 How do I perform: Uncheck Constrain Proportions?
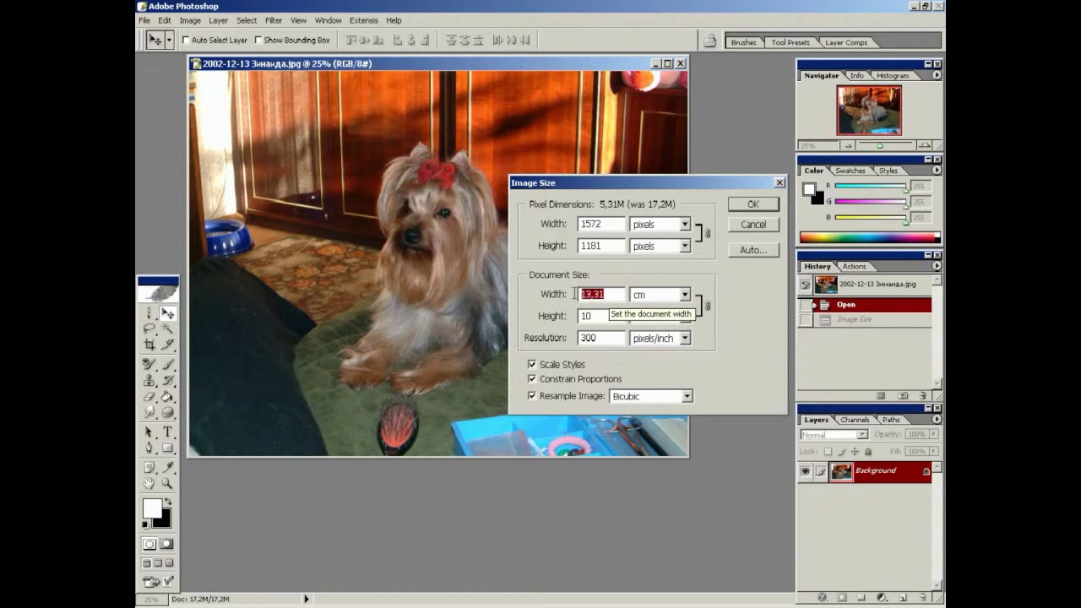point(531,379)
